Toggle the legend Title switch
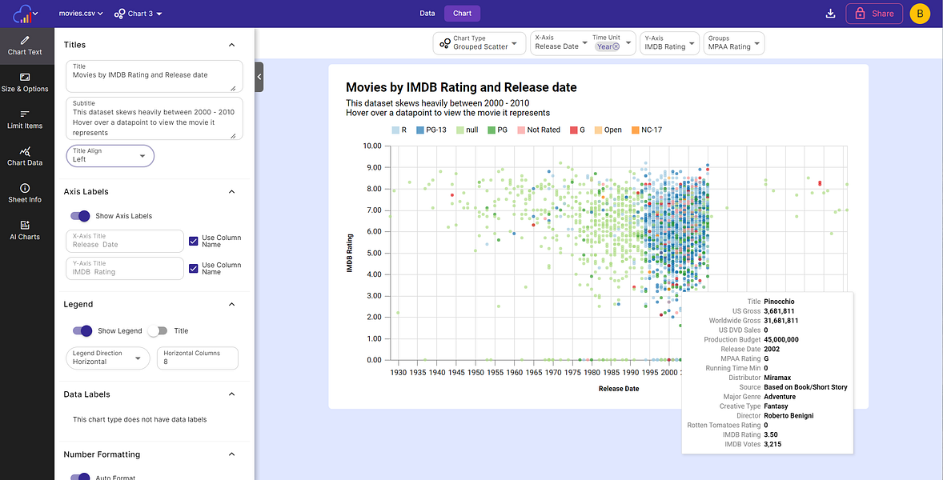Screen dimensions: 943x480 click(x=159, y=330)
